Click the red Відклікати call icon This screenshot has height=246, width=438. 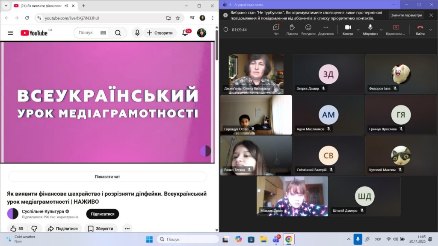click(395, 27)
